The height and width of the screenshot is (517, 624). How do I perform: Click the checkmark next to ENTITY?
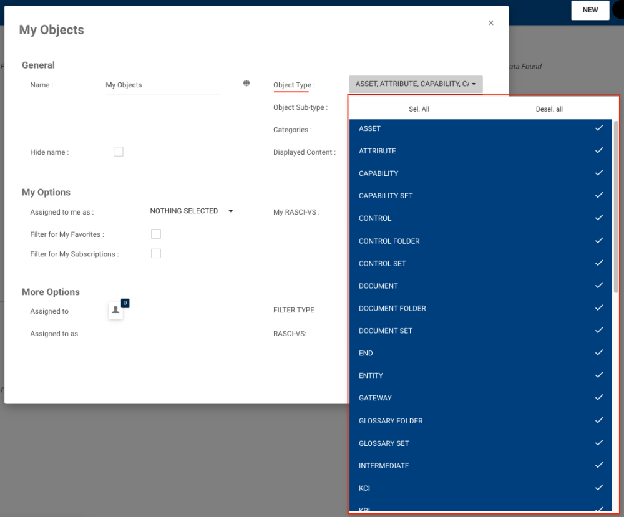pyautogui.click(x=599, y=375)
